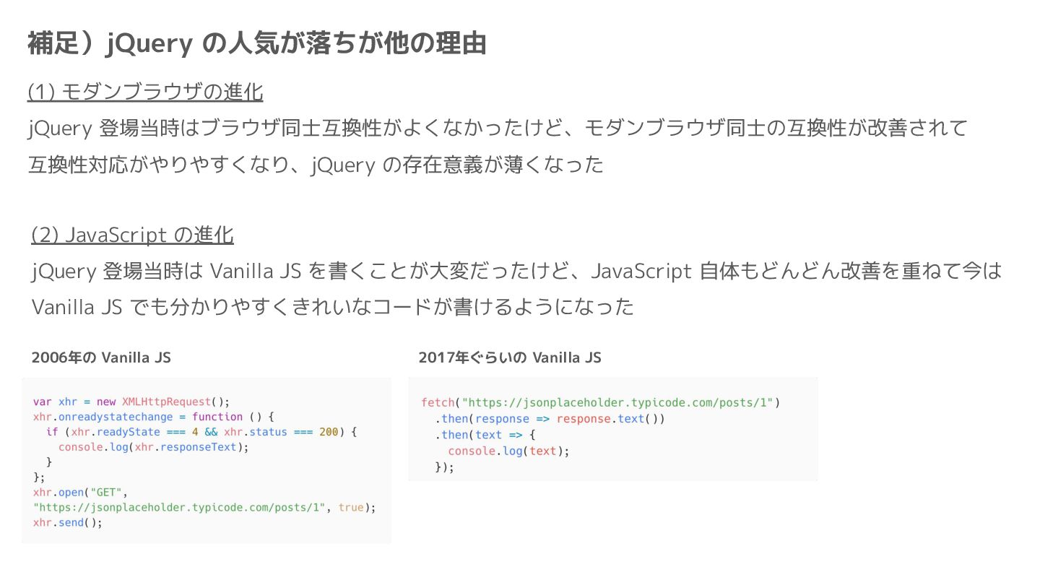Click the 'xhr.send();' code line
The height and width of the screenshot is (585, 1040).
point(68,523)
